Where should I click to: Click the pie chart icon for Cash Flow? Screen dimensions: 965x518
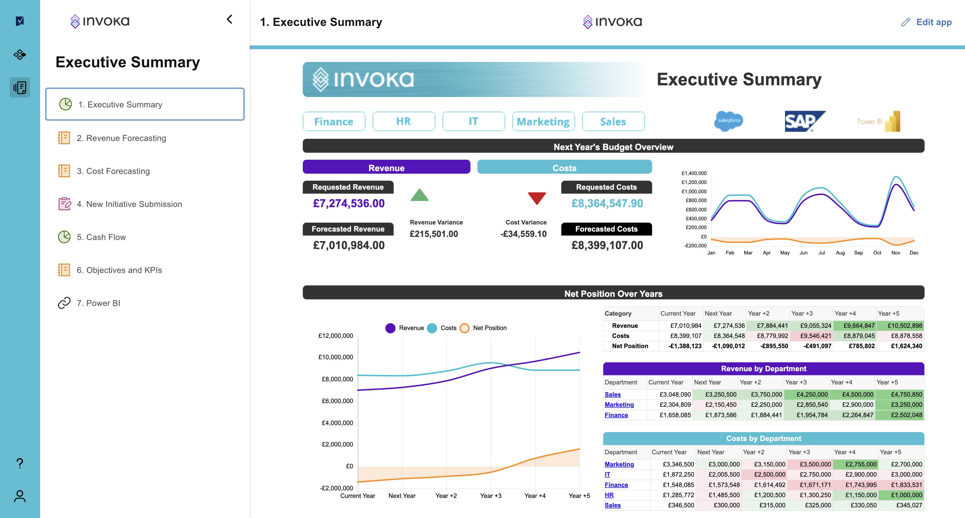click(x=64, y=237)
